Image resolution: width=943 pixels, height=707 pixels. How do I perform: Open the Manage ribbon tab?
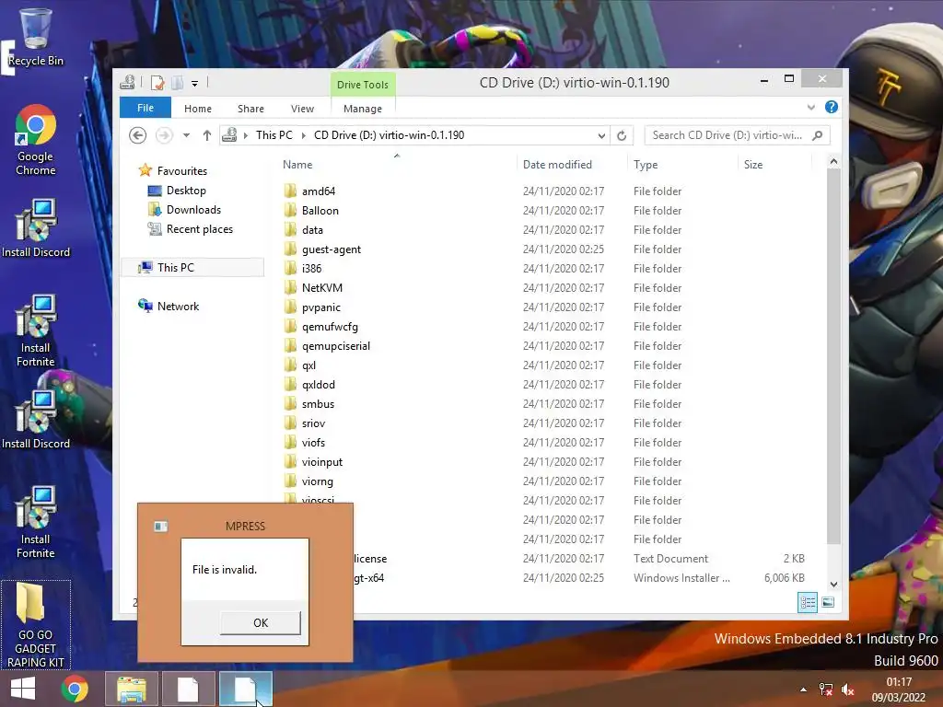coord(363,109)
